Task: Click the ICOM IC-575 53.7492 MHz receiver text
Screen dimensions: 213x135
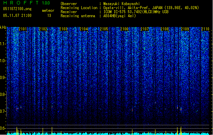Action: (136, 12)
